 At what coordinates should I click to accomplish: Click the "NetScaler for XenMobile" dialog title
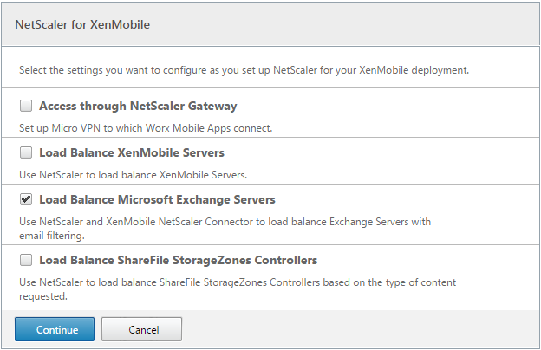click(82, 25)
